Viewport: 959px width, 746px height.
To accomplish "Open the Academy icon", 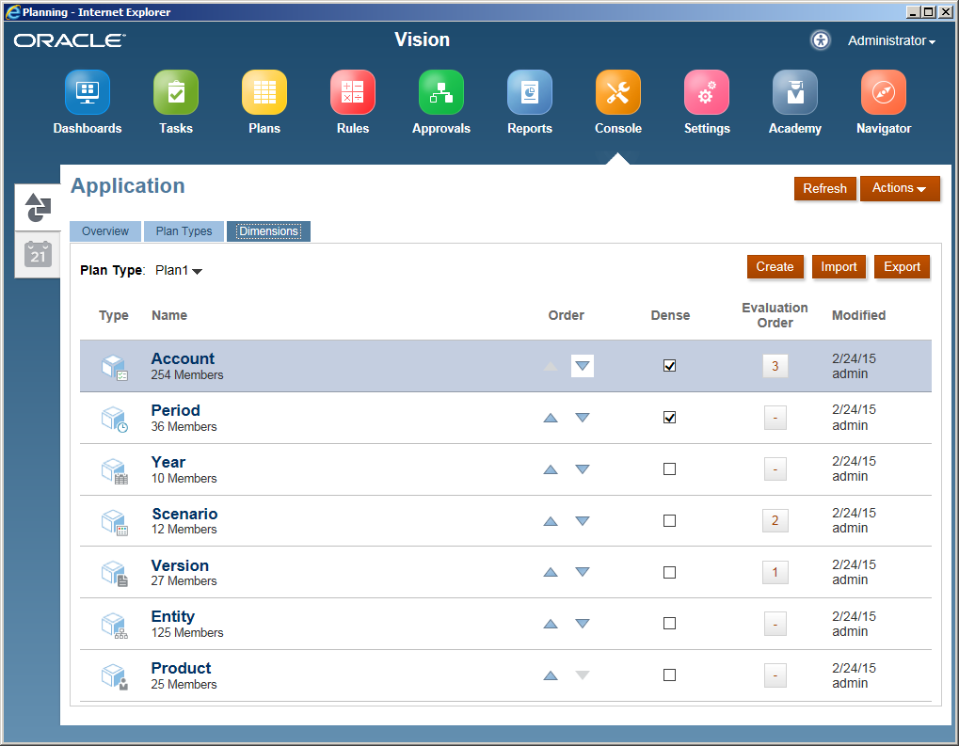I will click(795, 92).
